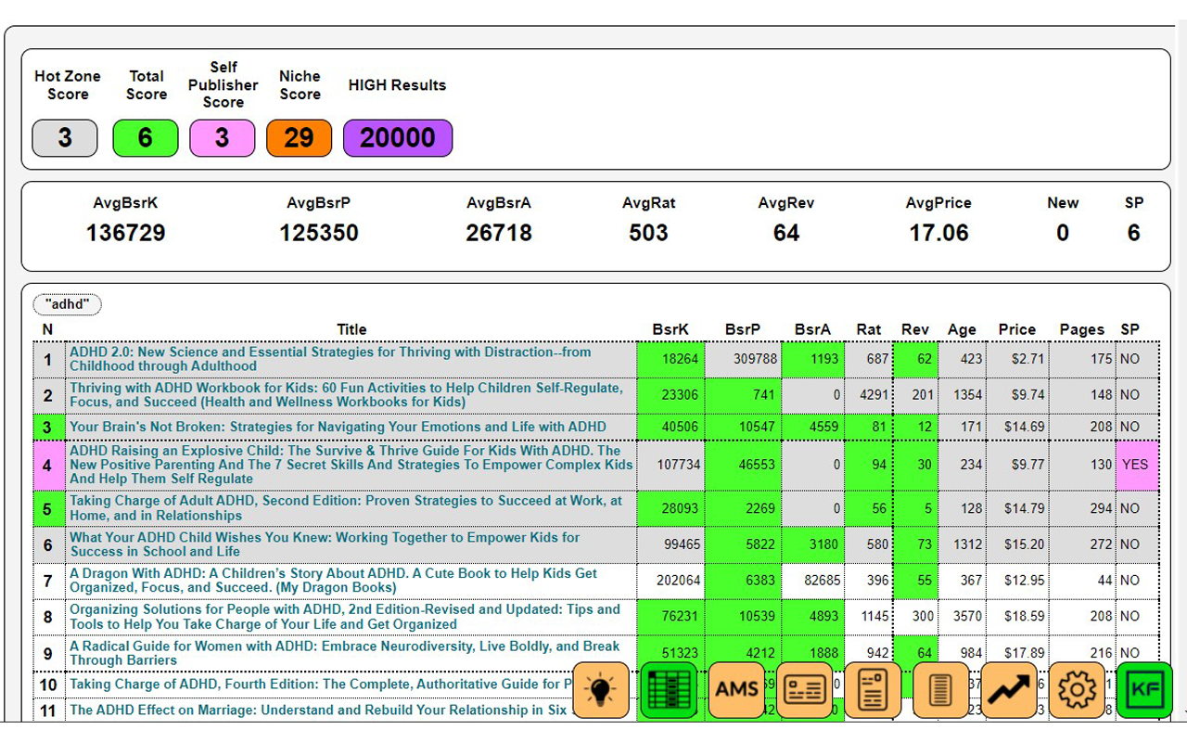
Task: Click the light bulb ideas icon
Action: tap(601, 689)
